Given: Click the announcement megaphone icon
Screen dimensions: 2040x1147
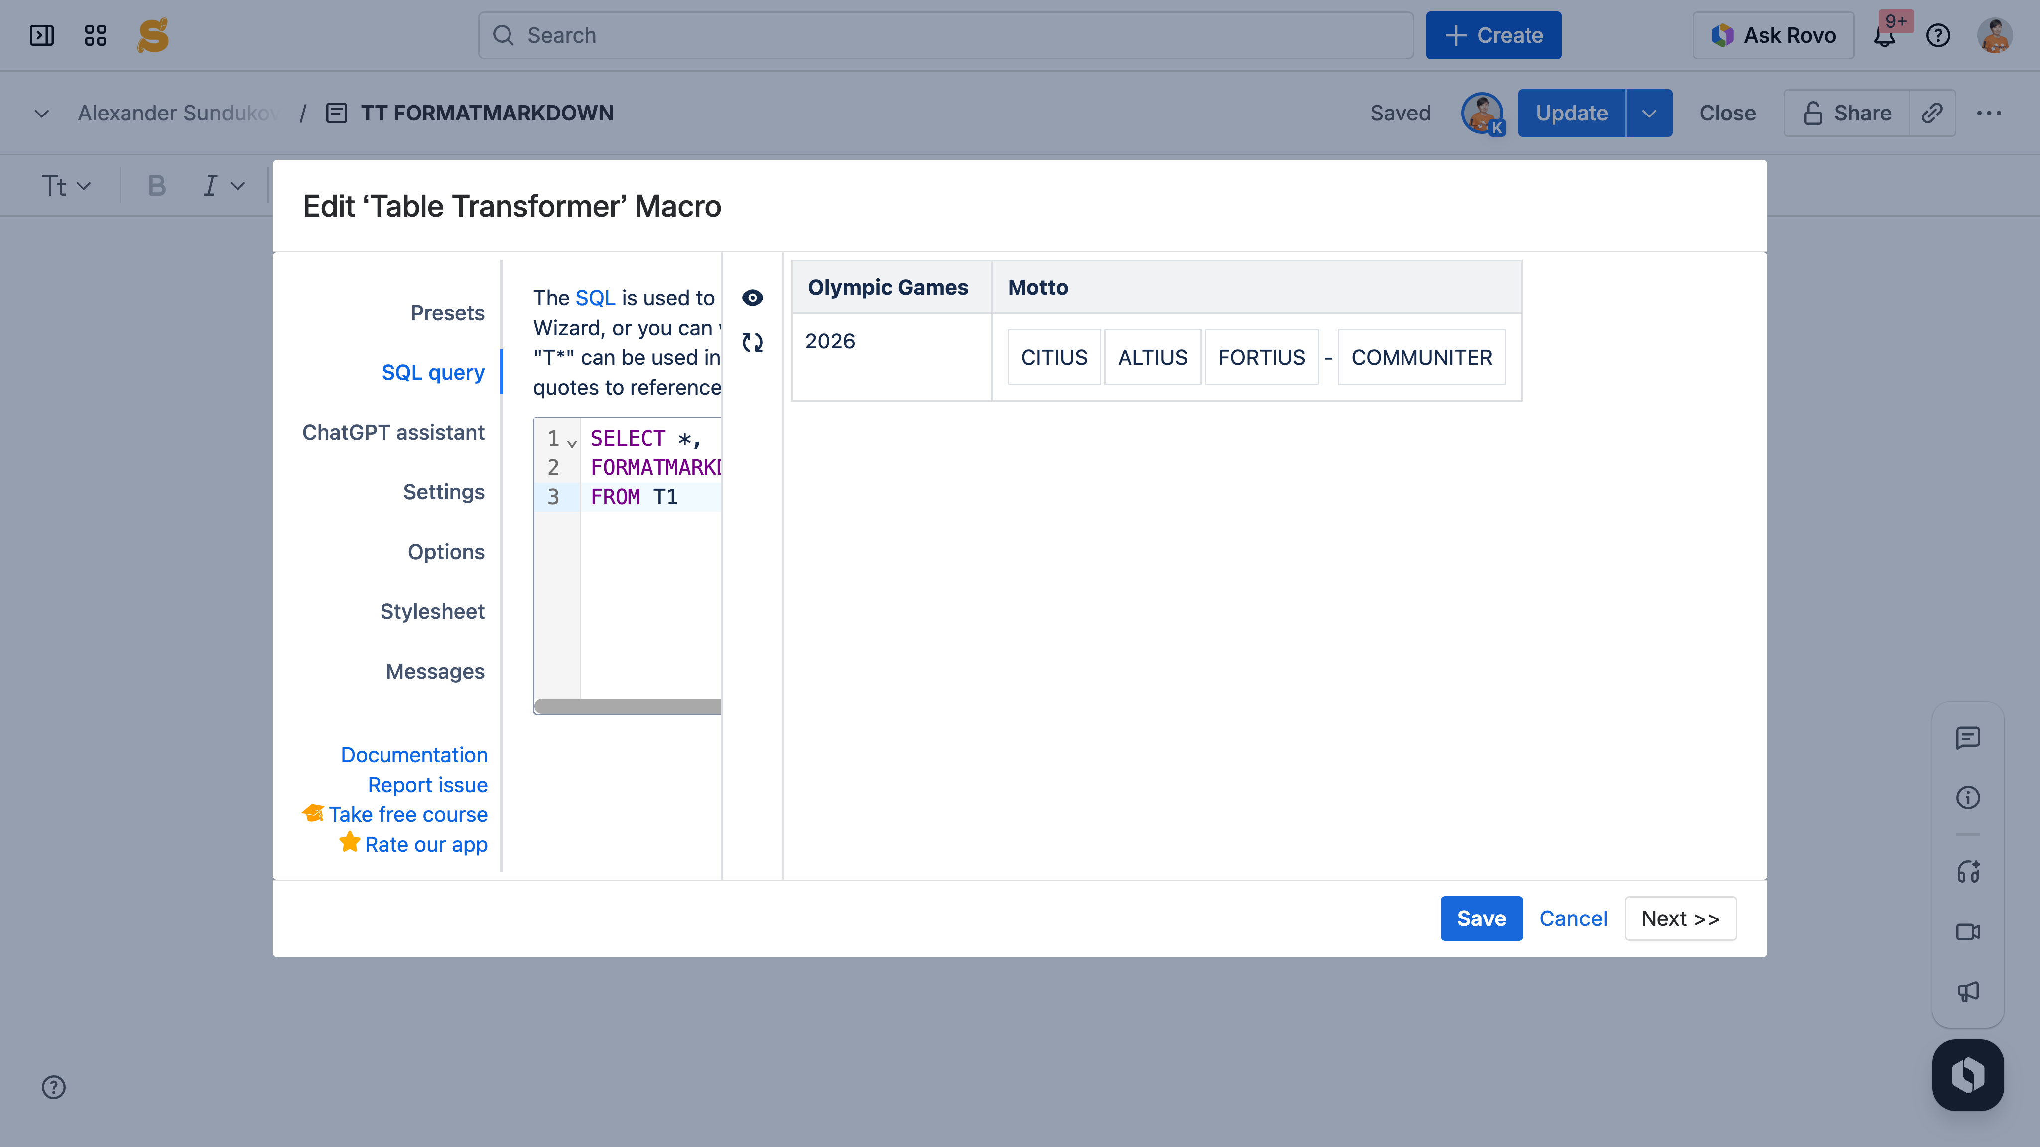Looking at the screenshot, I should point(1967,991).
